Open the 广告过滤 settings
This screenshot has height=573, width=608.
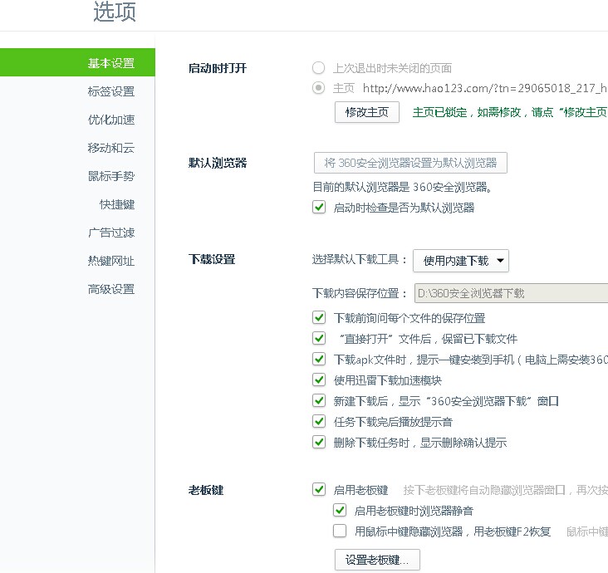coord(110,233)
